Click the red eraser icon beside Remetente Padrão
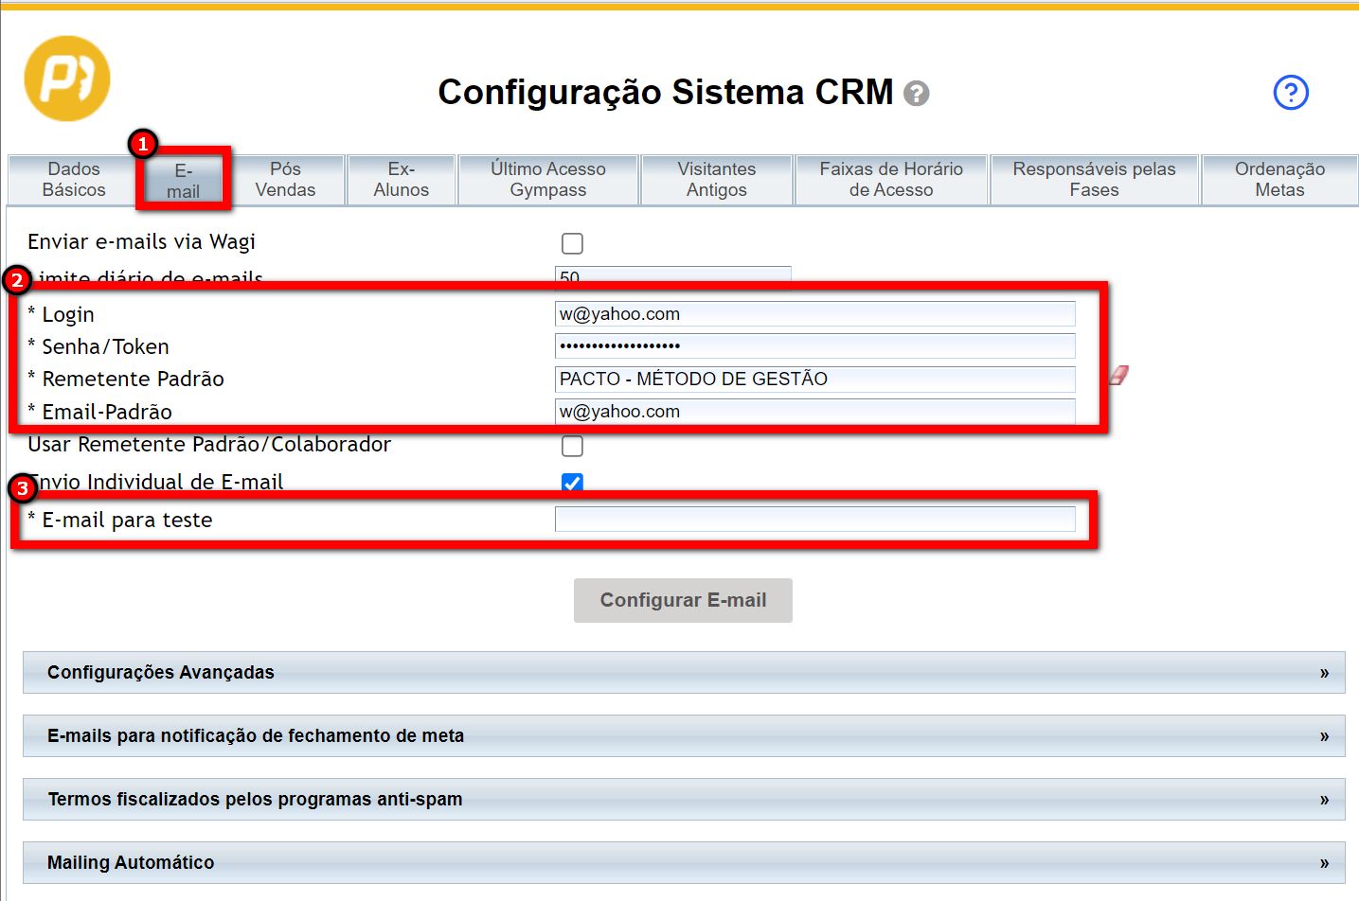The width and height of the screenshot is (1359, 901). click(1119, 376)
